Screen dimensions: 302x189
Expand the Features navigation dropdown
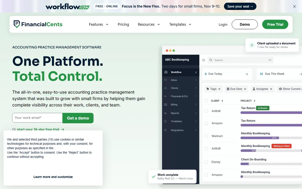click(x=99, y=24)
